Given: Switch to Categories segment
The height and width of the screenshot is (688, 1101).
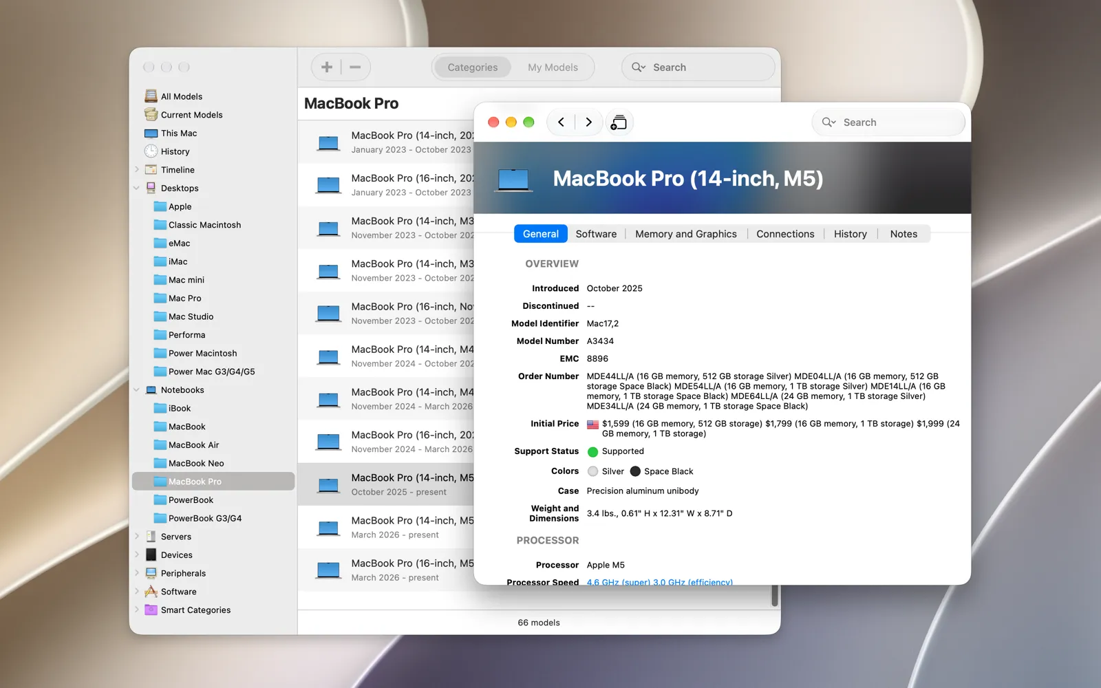Looking at the screenshot, I should point(473,67).
